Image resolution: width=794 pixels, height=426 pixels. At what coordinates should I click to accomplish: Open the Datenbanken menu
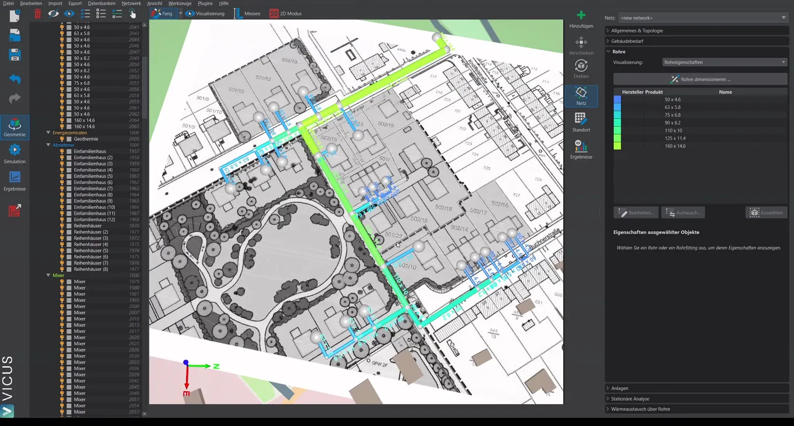click(102, 3)
